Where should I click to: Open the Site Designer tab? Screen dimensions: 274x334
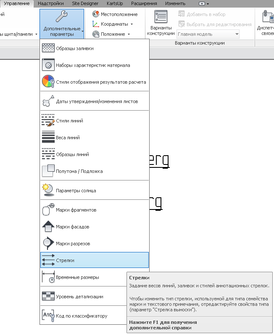tap(85, 4)
